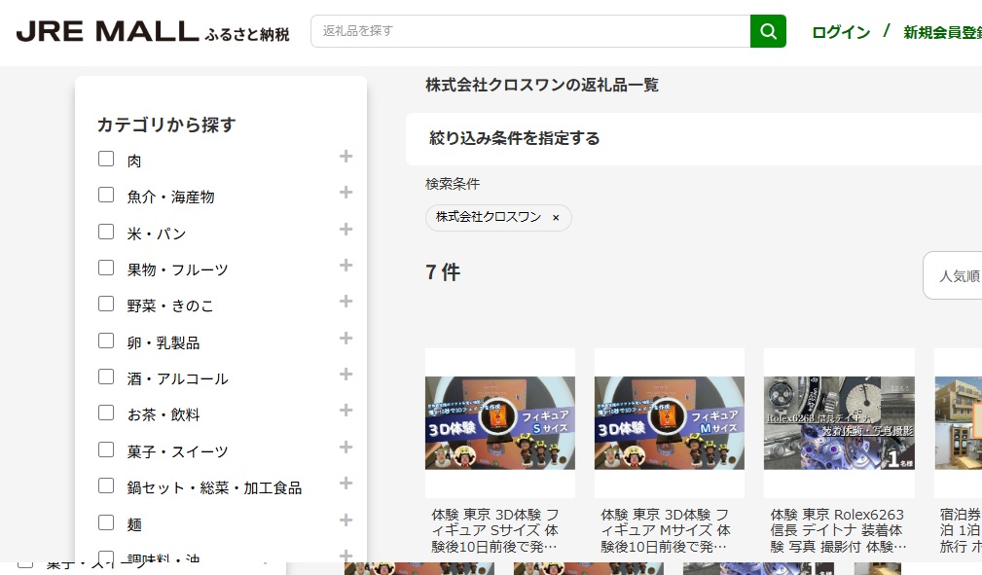Open the 新規会員登録 registration link
The width and height of the screenshot is (982, 575).
click(x=941, y=32)
